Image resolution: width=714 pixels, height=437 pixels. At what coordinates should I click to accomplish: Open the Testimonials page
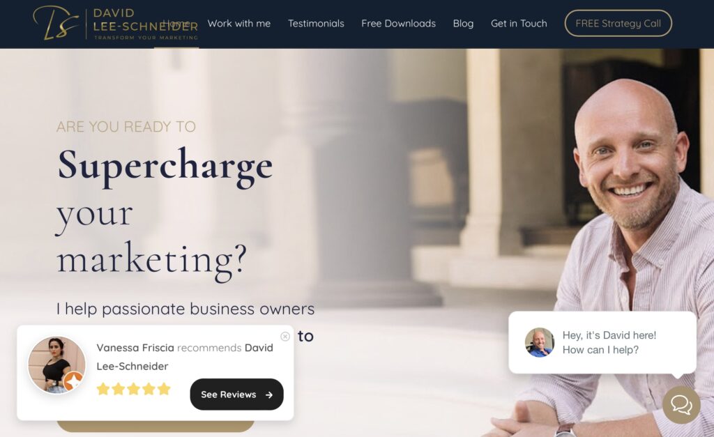[x=316, y=23]
